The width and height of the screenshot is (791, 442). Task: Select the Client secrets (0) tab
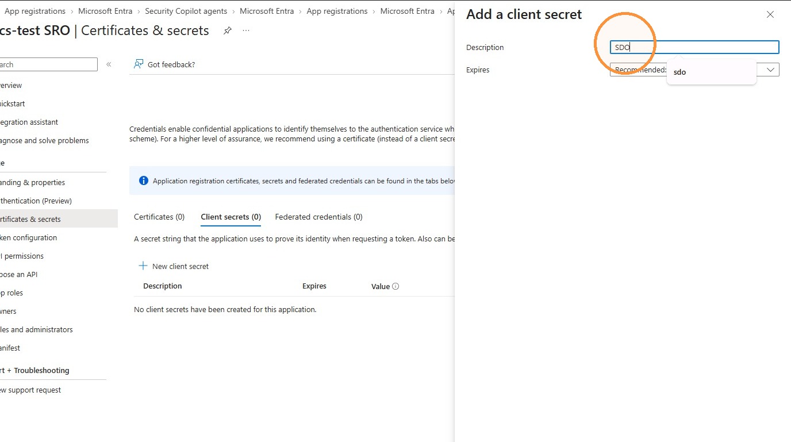click(x=231, y=217)
